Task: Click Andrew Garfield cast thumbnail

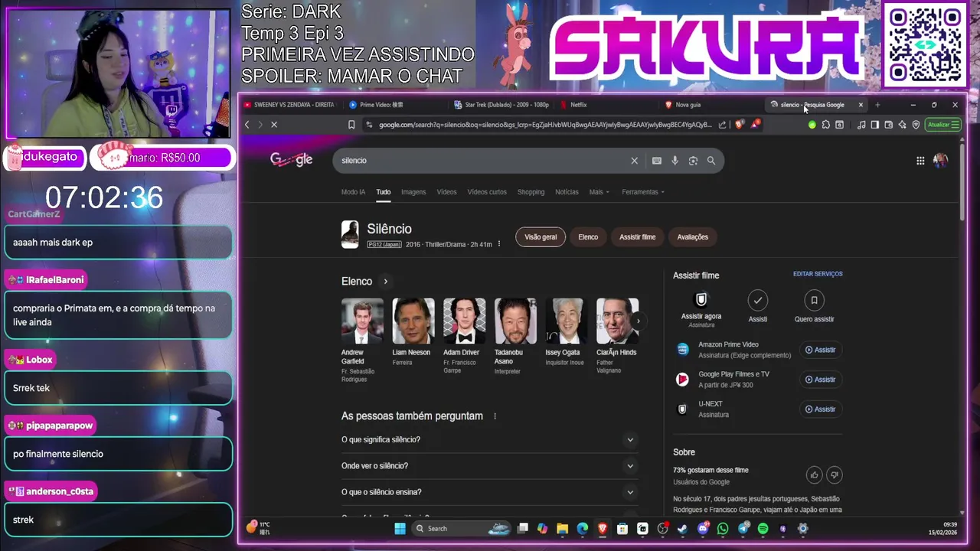Action: point(362,321)
